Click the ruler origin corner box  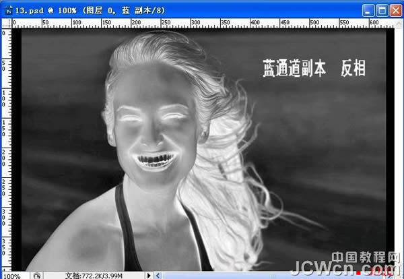tap(7, 23)
